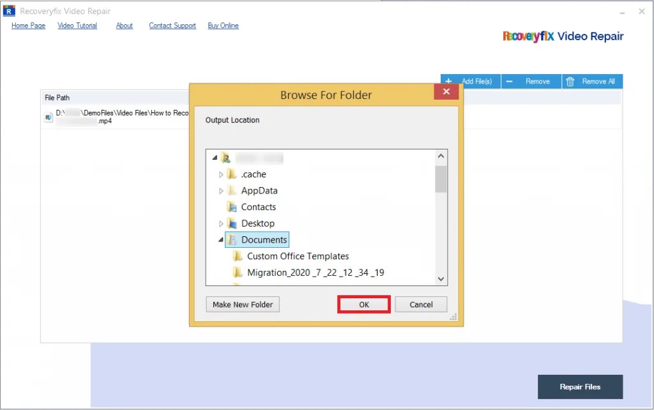This screenshot has width=654, height=410.
Task: Click the Remove button label
Action: point(537,81)
